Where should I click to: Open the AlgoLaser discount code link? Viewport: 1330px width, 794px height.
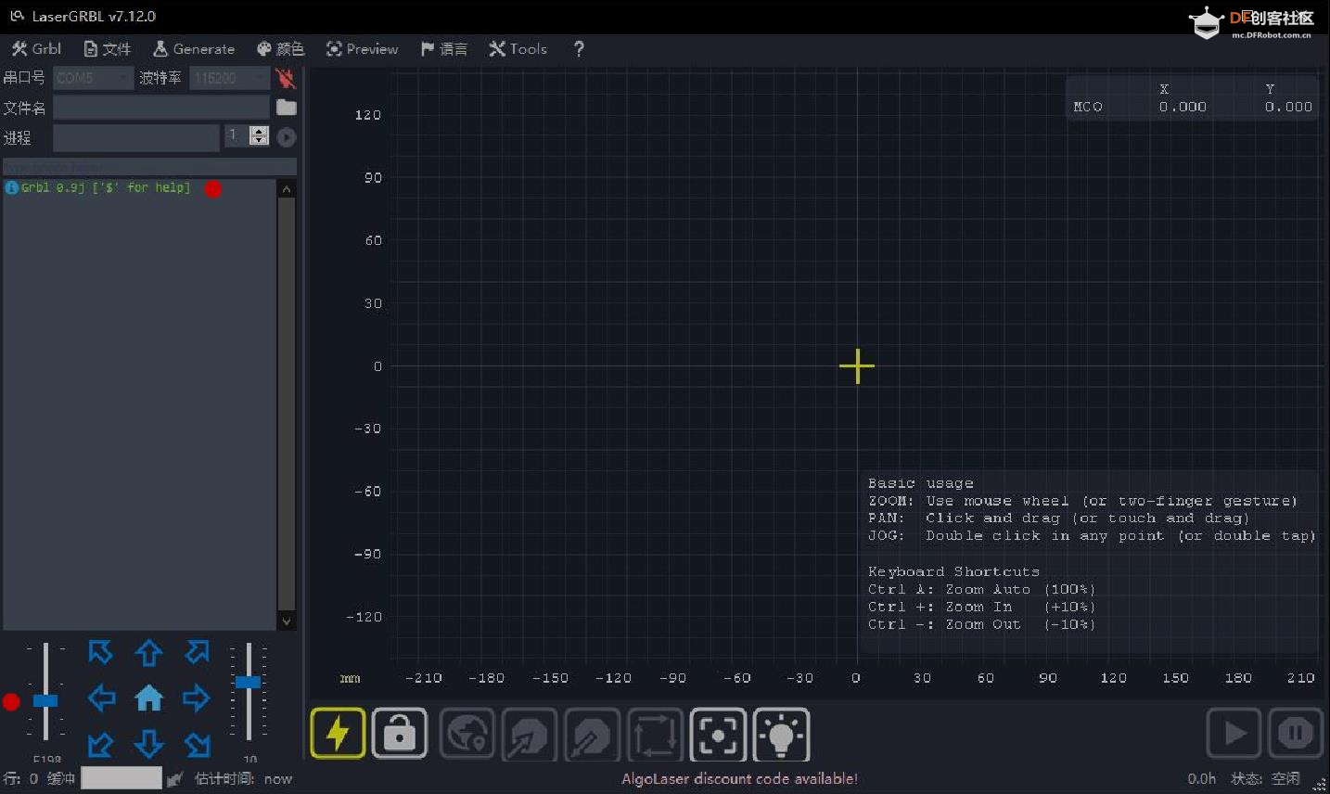739,779
